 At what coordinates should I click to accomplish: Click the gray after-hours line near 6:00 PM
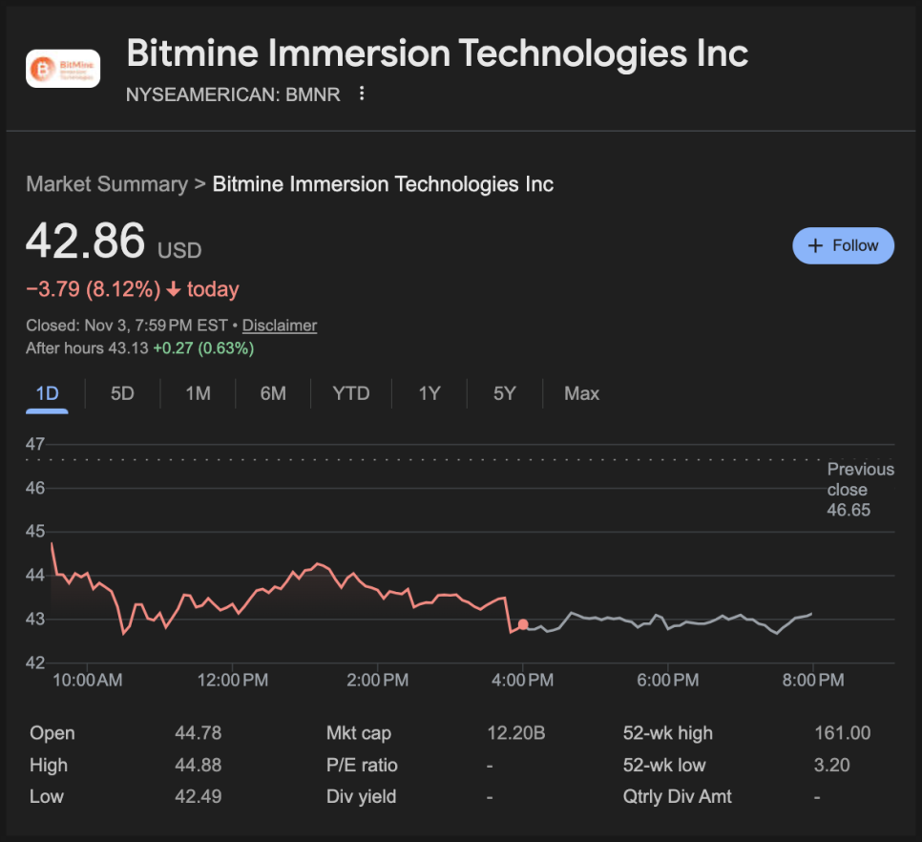(666, 621)
